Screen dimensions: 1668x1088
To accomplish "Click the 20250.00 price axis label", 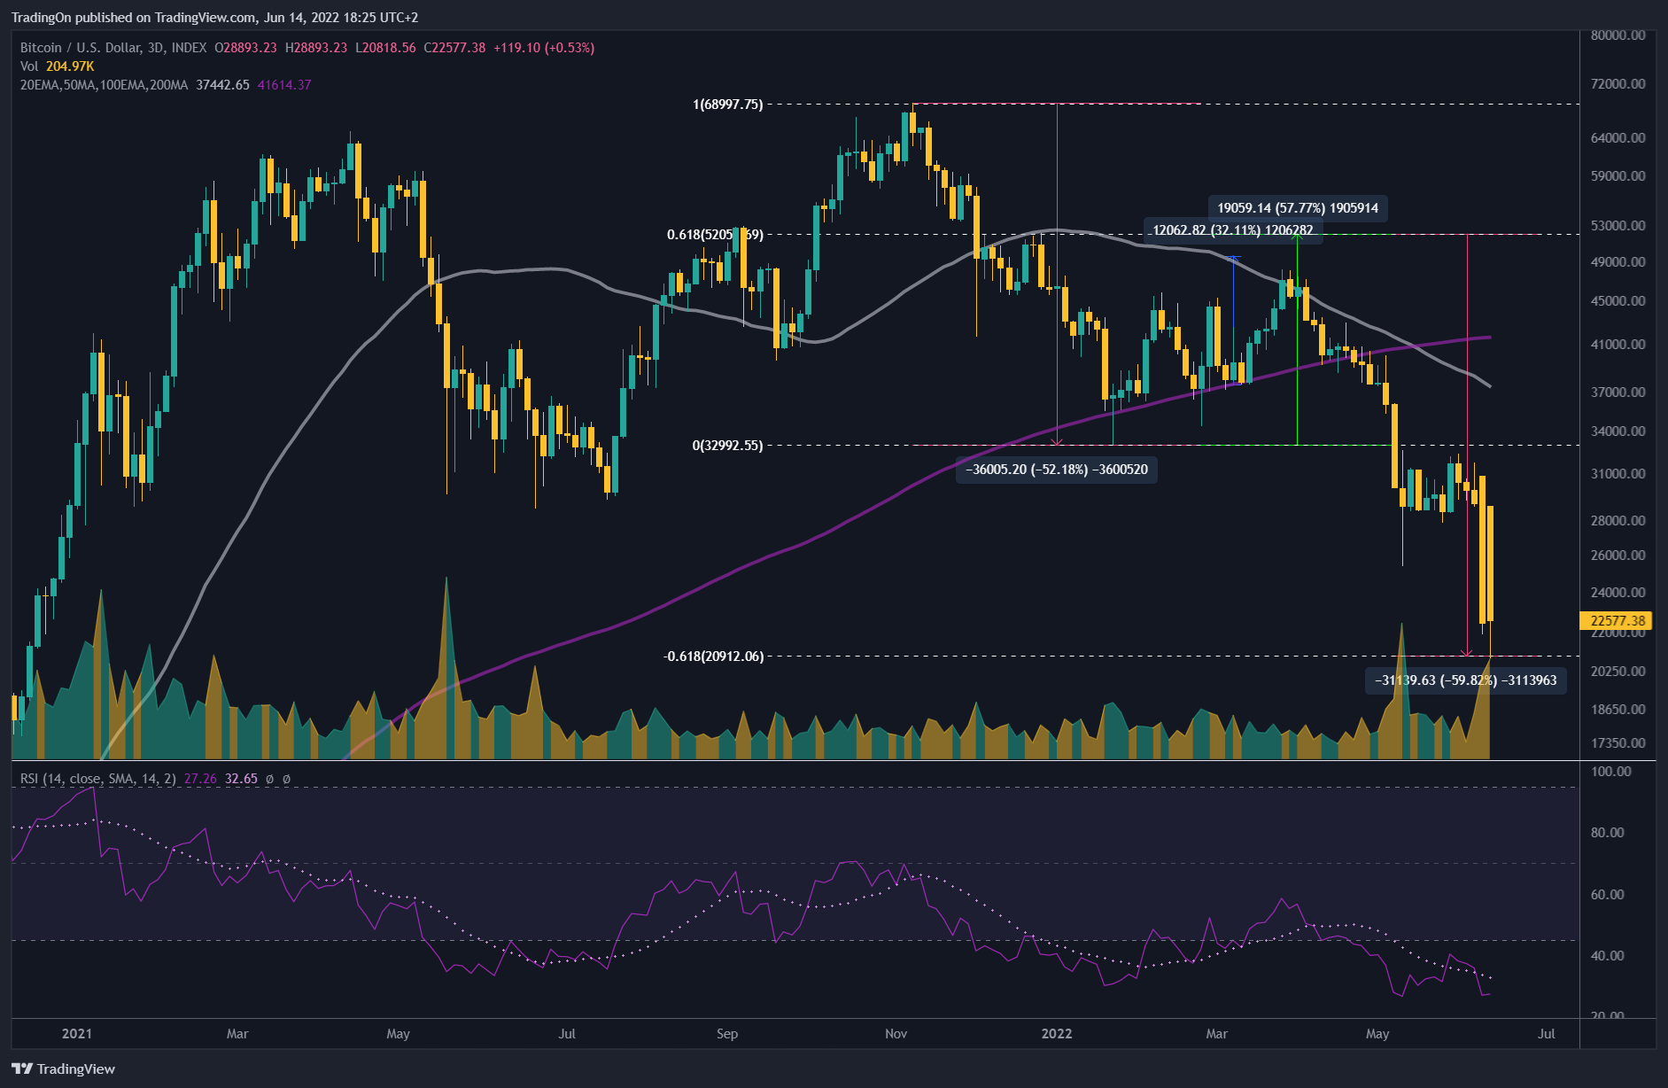I will click(1618, 672).
